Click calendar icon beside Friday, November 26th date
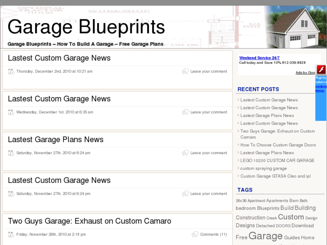The image size is (327, 245). (x=11, y=235)
